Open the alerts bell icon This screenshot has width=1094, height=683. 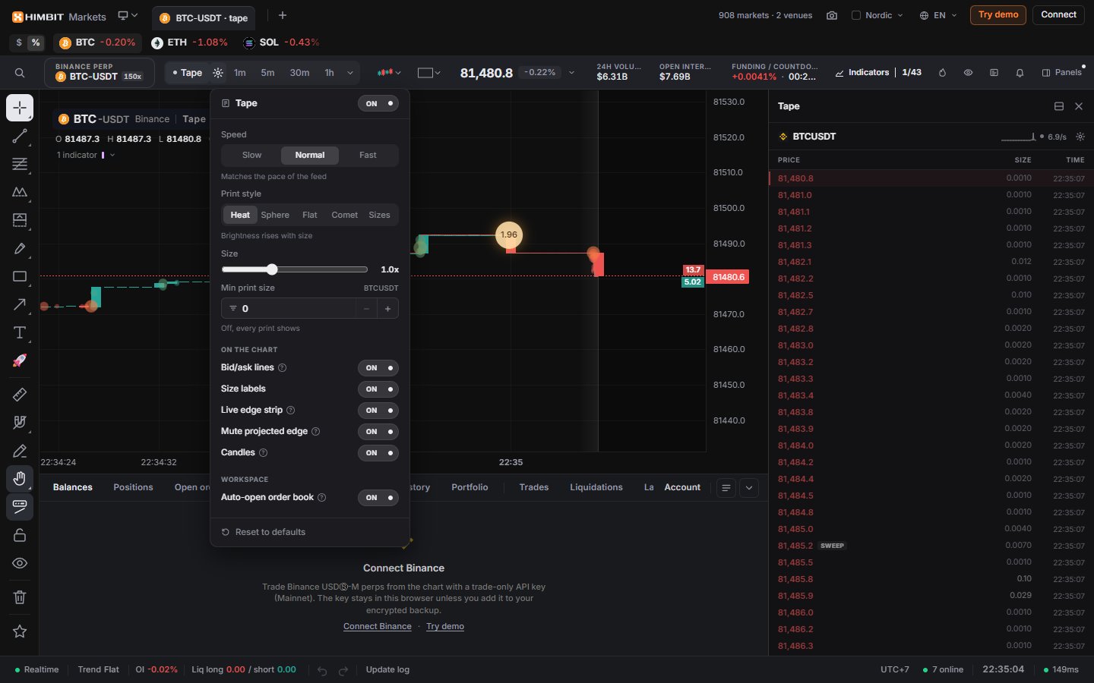(1020, 73)
